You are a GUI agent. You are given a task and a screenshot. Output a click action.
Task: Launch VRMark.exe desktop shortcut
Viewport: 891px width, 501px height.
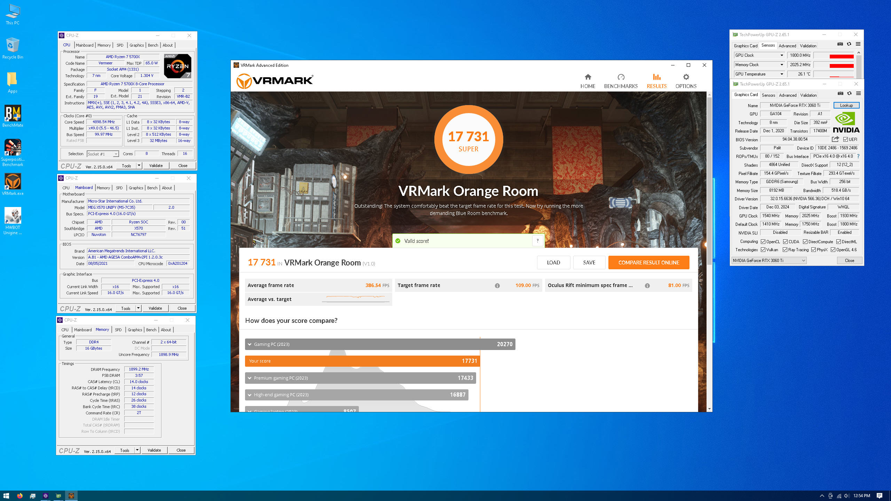click(13, 184)
